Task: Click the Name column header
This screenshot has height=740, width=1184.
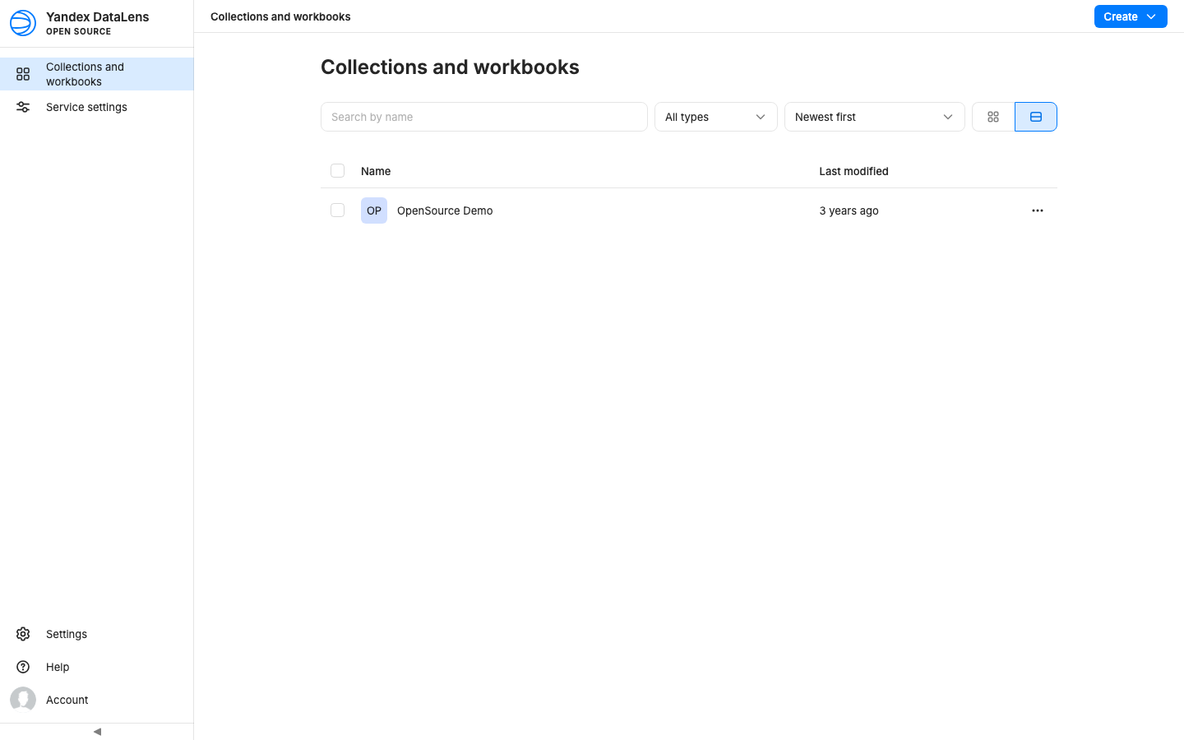Action: (376, 171)
